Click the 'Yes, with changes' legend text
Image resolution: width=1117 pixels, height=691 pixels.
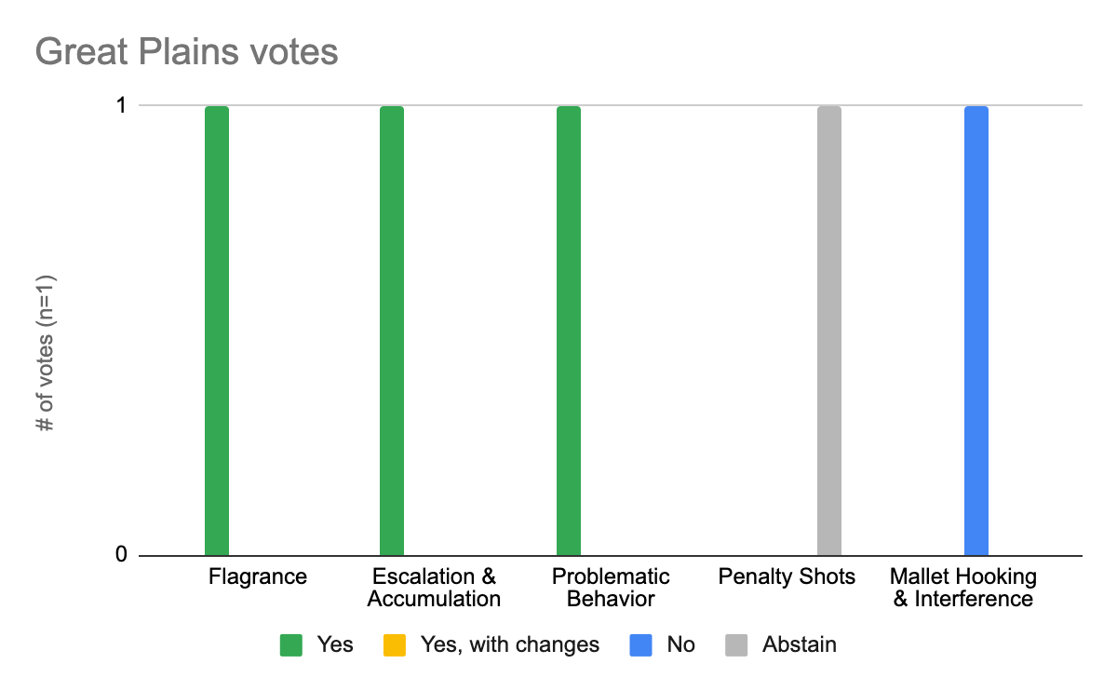tap(509, 645)
